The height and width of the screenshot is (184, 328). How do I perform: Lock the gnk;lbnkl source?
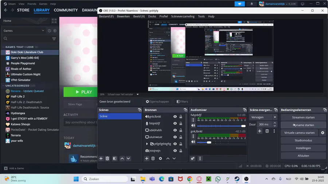(x=181, y=117)
